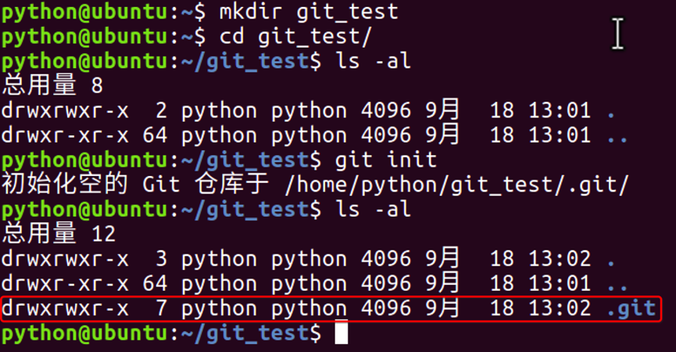Click the second 'ls -al' command after git init
The height and width of the screenshot is (352, 676).
pyautogui.click(x=374, y=209)
